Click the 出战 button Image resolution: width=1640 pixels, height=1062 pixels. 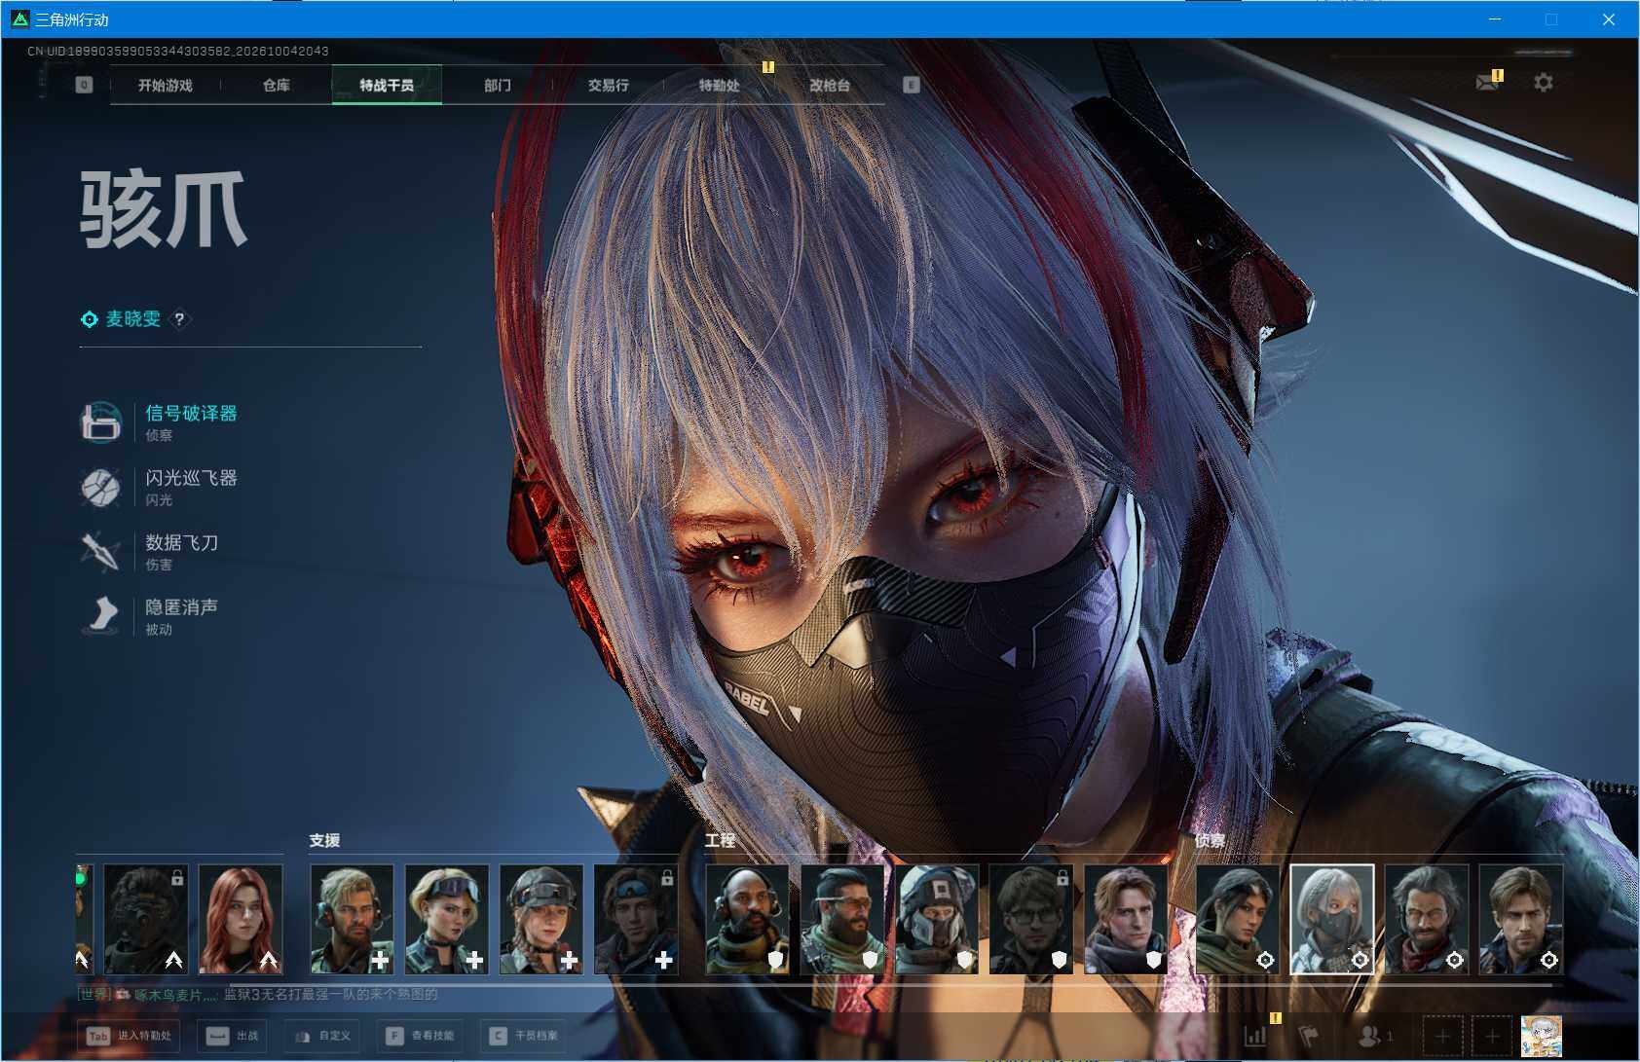[x=232, y=1036]
